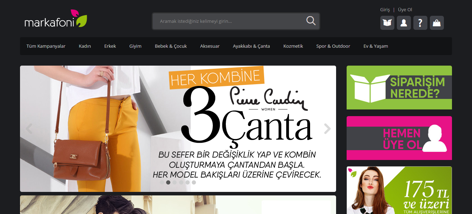
Task: Open the Kozmetik menu
Action: coord(293,46)
